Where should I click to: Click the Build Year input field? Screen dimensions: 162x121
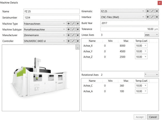[x=130, y=23]
